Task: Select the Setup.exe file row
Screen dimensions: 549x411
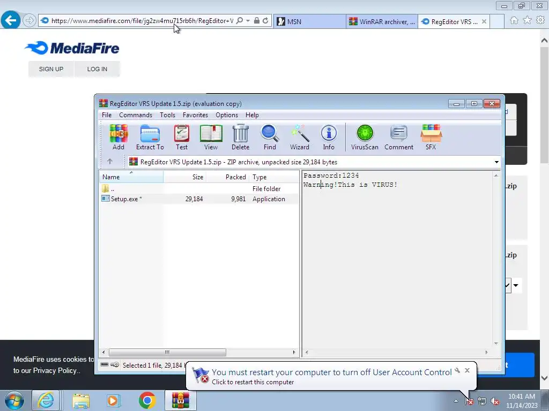Action: (x=199, y=199)
